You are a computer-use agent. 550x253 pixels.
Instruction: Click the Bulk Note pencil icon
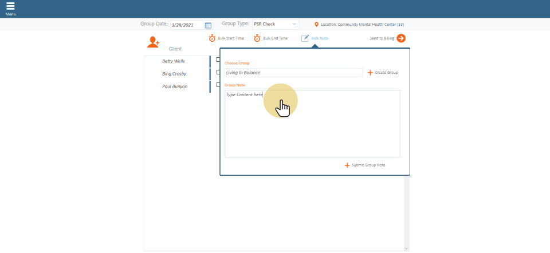coord(305,38)
